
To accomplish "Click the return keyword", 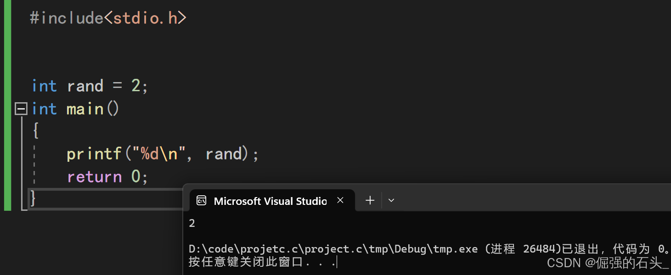I will click(x=94, y=176).
